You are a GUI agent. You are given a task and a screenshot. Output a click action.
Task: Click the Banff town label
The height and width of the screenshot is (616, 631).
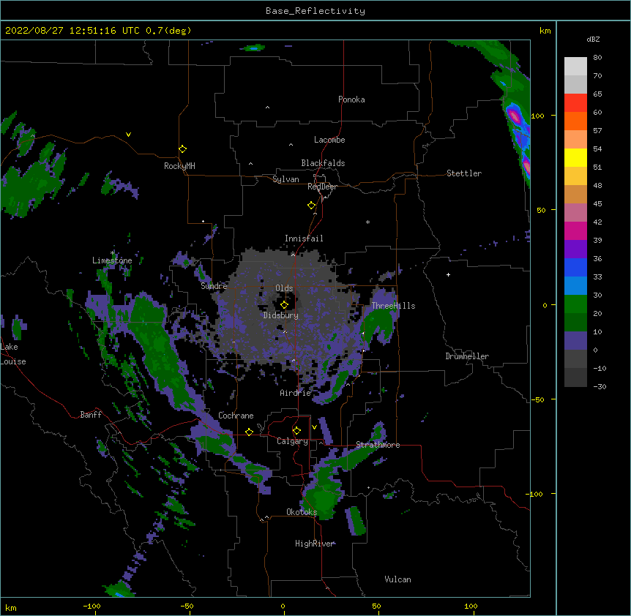pyautogui.click(x=91, y=415)
